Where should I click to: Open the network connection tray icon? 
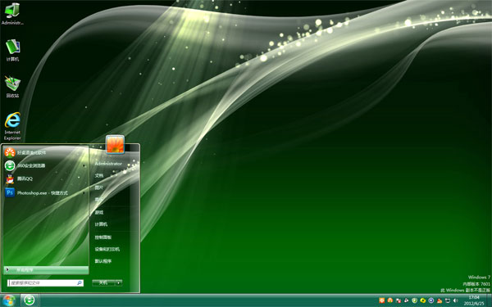(448, 300)
